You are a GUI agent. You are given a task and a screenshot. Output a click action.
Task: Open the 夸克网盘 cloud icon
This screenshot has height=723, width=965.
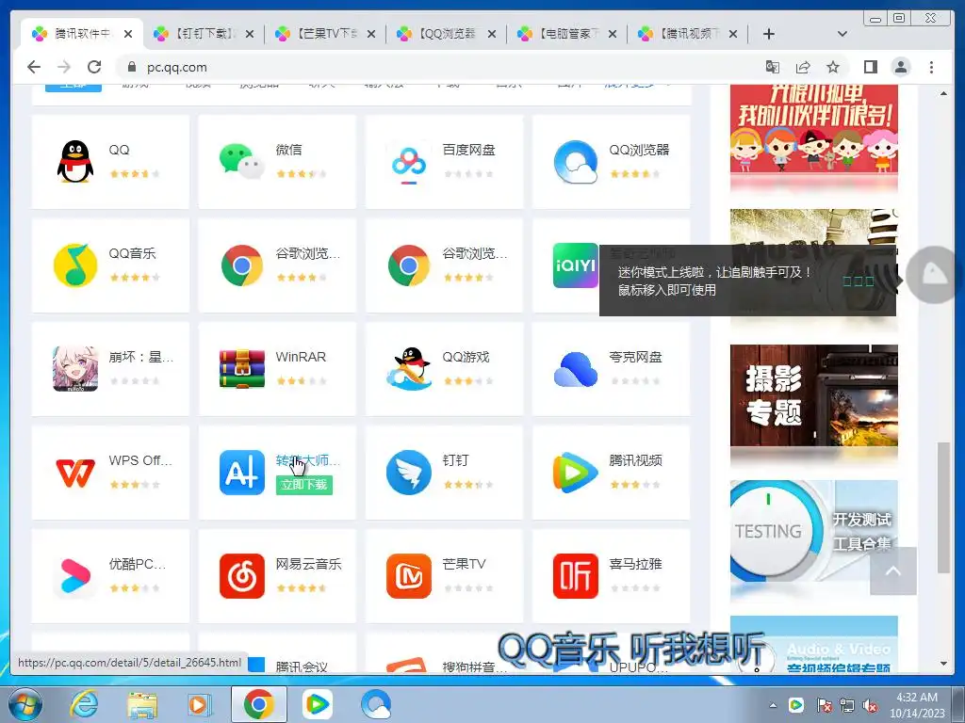(576, 369)
